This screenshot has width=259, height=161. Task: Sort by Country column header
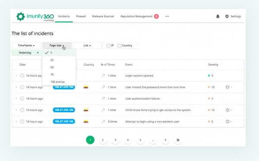[88, 65]
